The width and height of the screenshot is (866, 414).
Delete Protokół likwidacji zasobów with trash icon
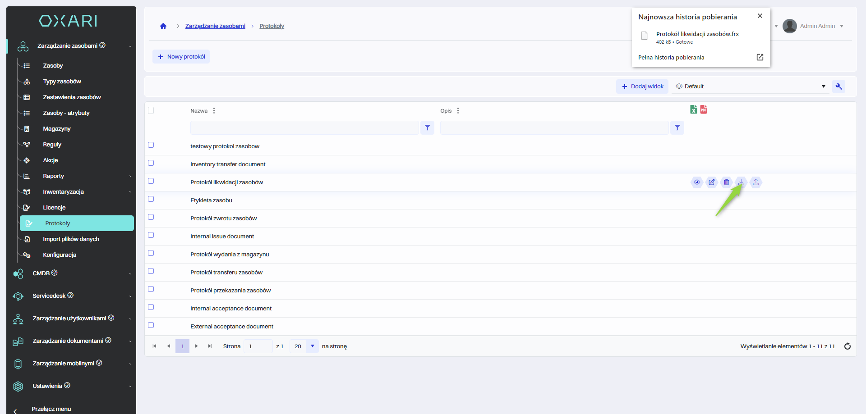(x=726, y=182)
